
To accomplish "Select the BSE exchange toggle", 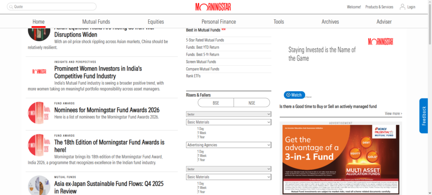I will (x=216, y=103).
